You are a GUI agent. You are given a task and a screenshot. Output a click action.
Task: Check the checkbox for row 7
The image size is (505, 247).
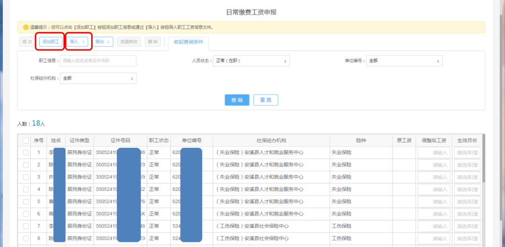pos(26,226)
